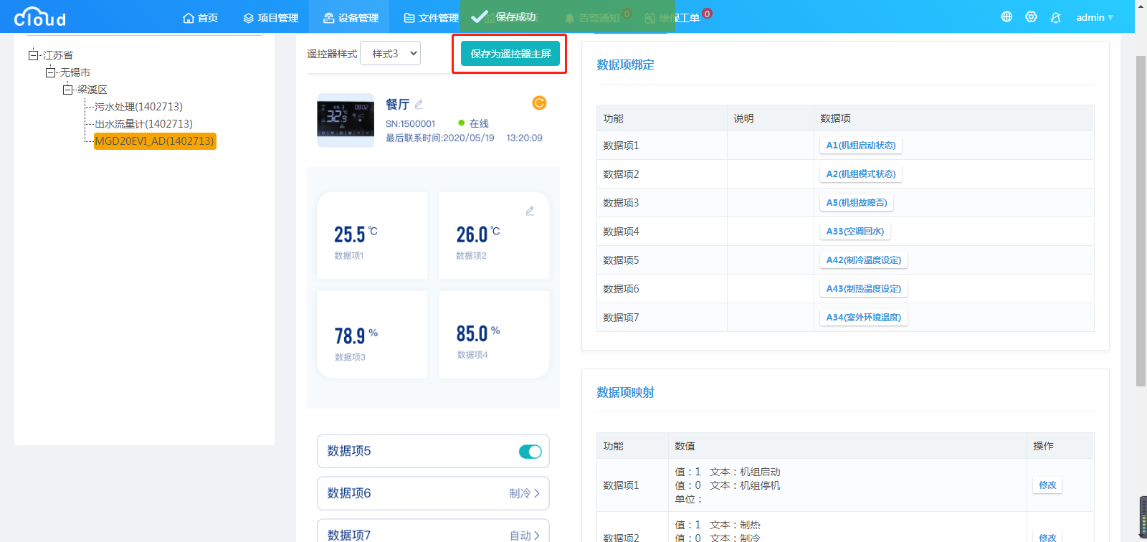Image resolution: width=1147 pixels, height=542 pixels.
Task: Toggle the 数据项5 switch
Action: click(530, 452)
